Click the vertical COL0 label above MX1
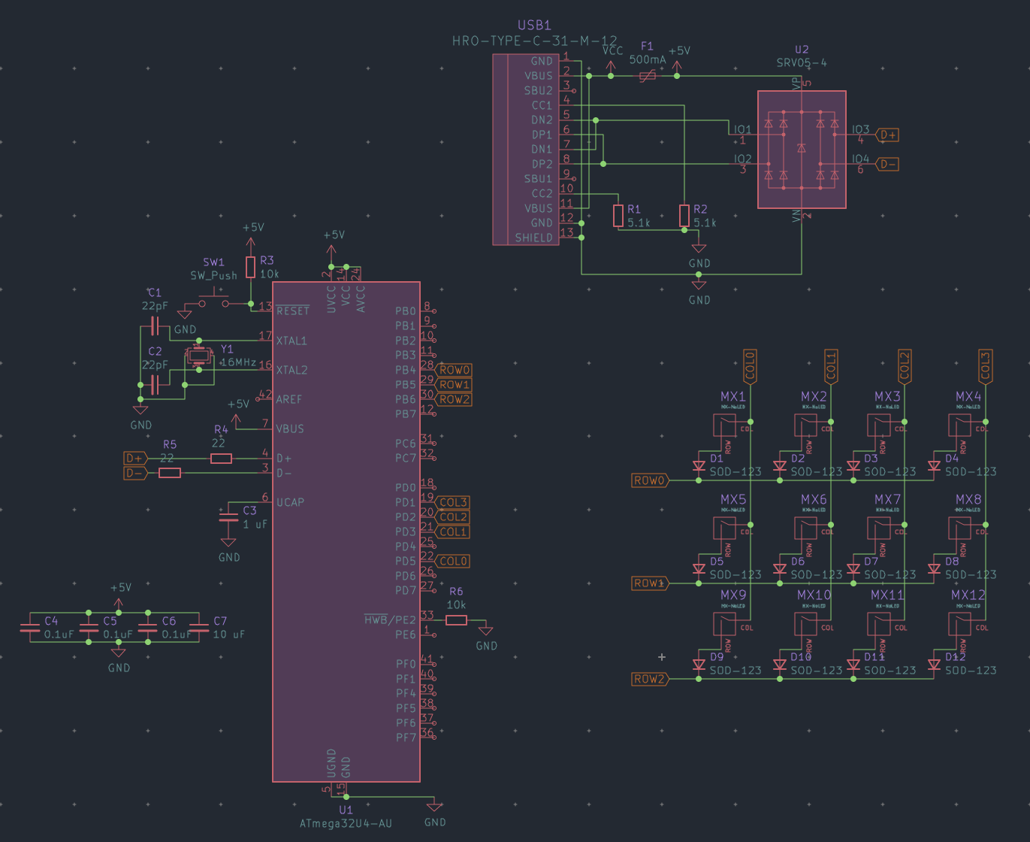 click(750, 367)
